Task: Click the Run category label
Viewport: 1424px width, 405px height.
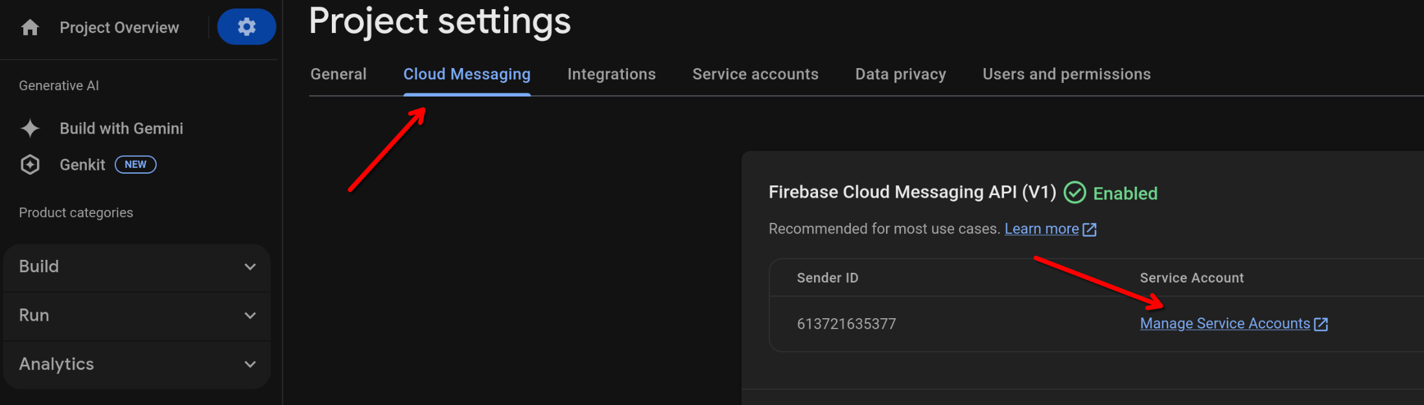Action: coord(34,315)
